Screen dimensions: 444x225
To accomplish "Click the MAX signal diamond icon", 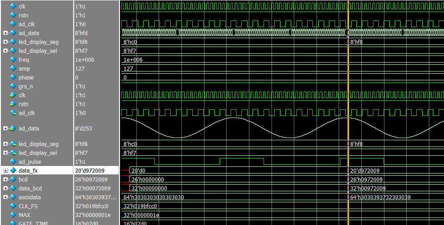I will point(13,215).
